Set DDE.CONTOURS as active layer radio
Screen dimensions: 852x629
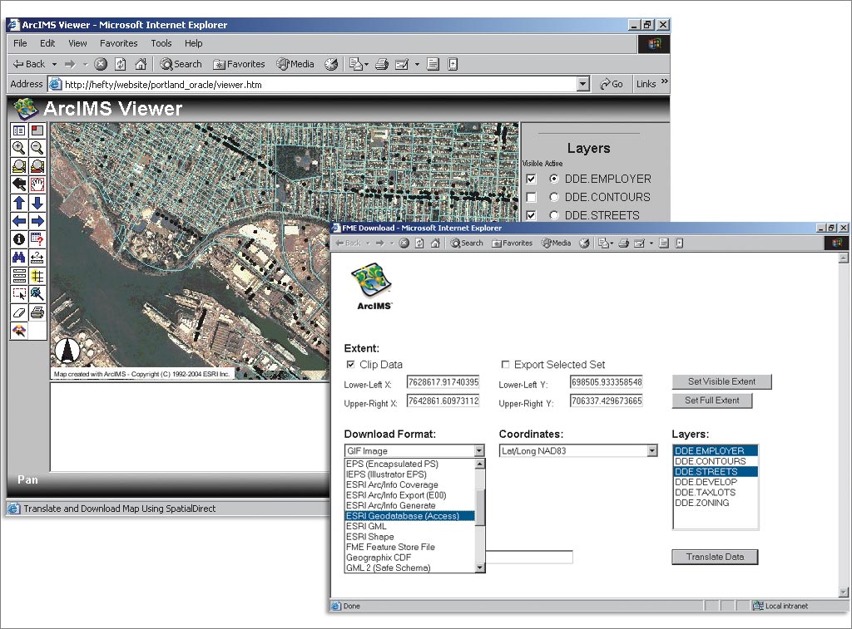click(x=553, y=197)
